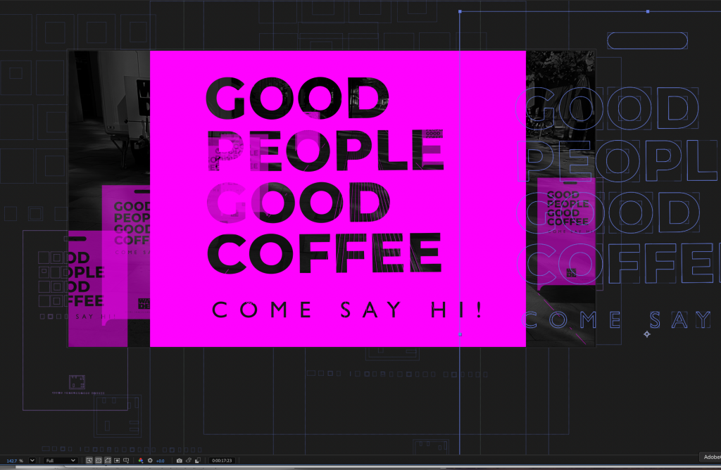Click the 0:00:17:23 preview timecode

(222, 460)
